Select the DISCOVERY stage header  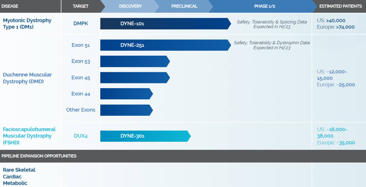point(130,6)
